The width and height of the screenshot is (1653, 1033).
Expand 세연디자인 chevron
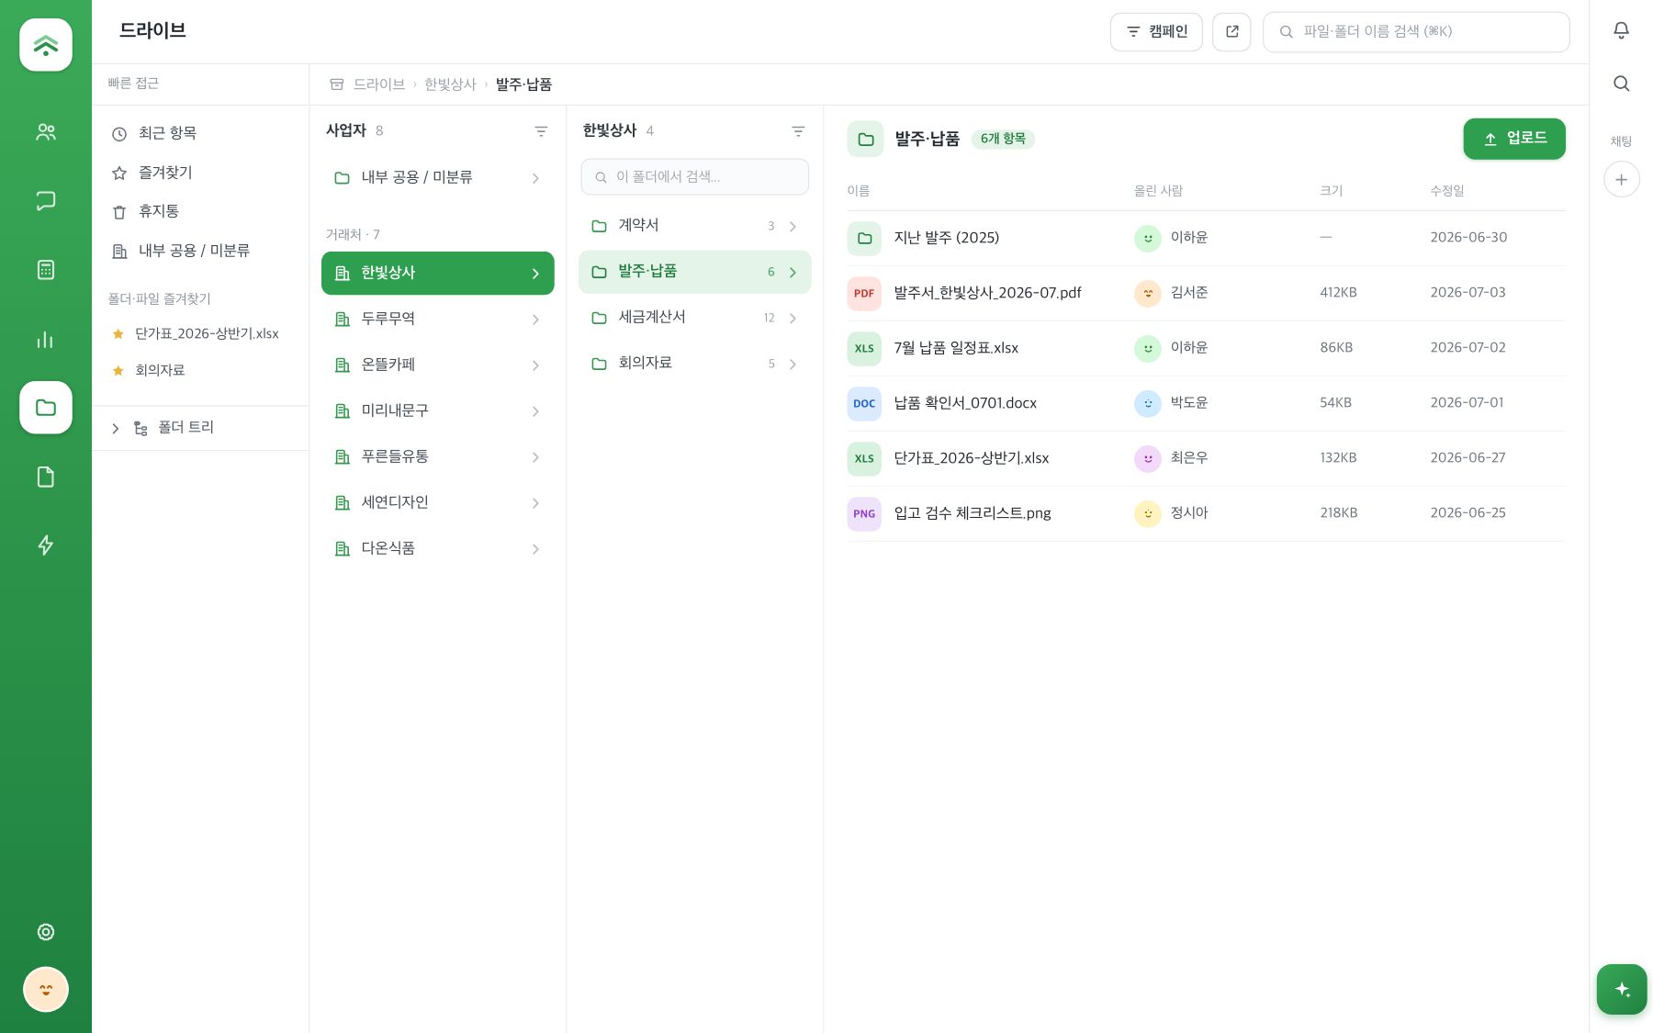point(535,503)
